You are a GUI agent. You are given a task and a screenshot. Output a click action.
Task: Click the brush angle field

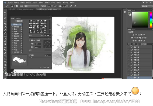(38, 44)
